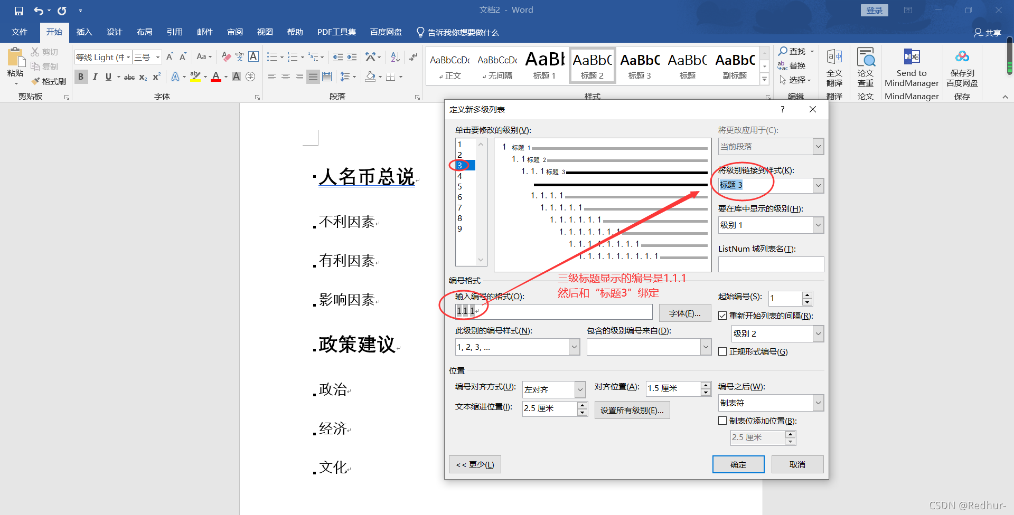
Task: Apply text highlight color
Action: click(195, 77)
